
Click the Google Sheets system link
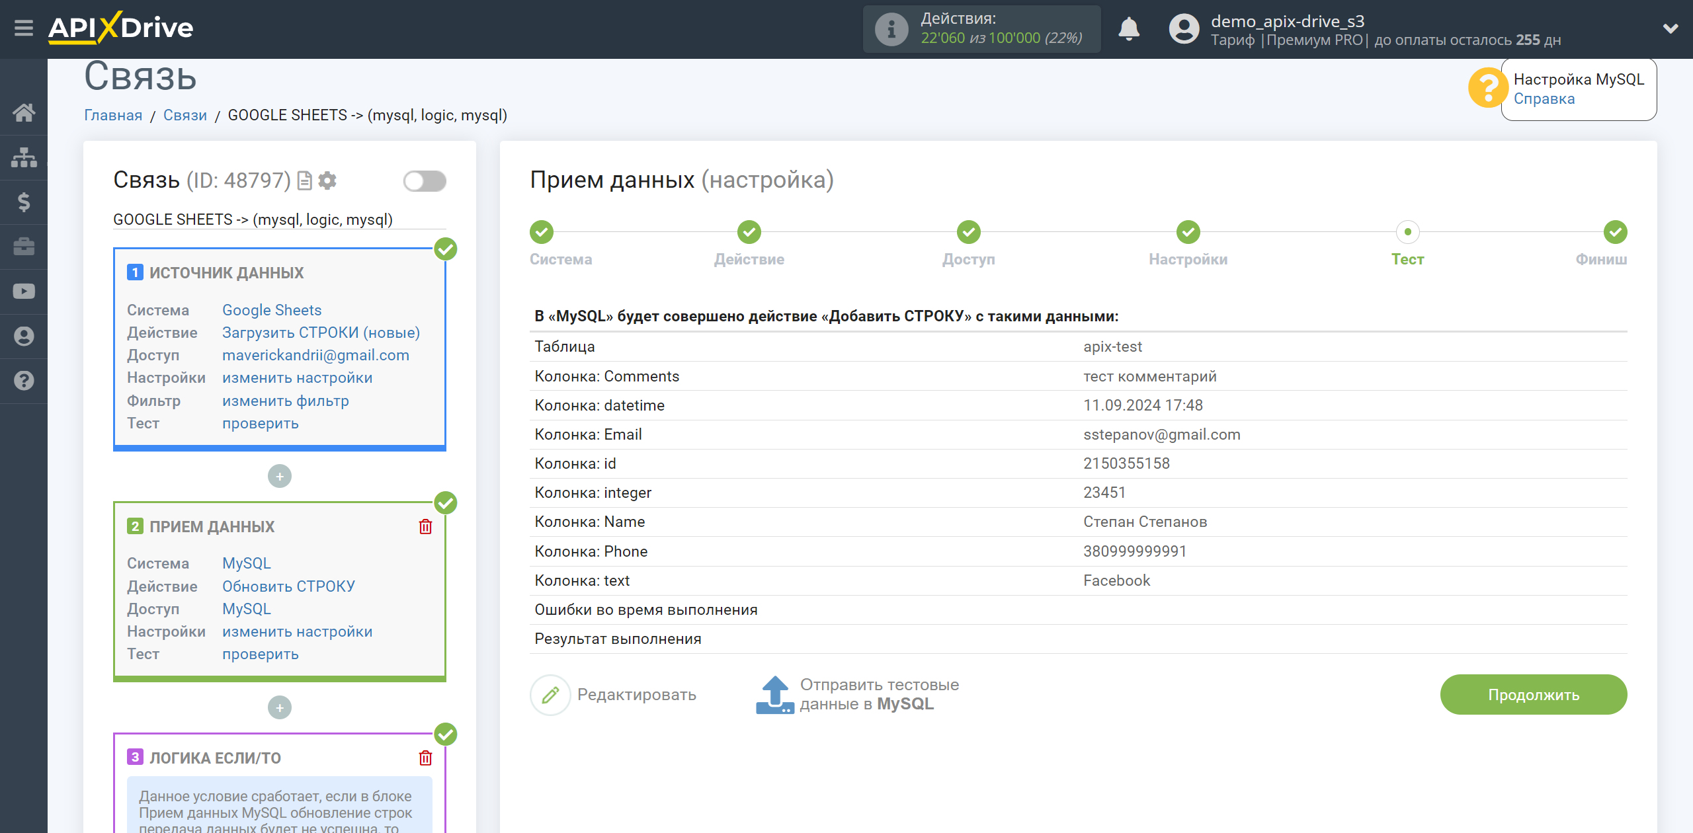click(x=272, y=310)
